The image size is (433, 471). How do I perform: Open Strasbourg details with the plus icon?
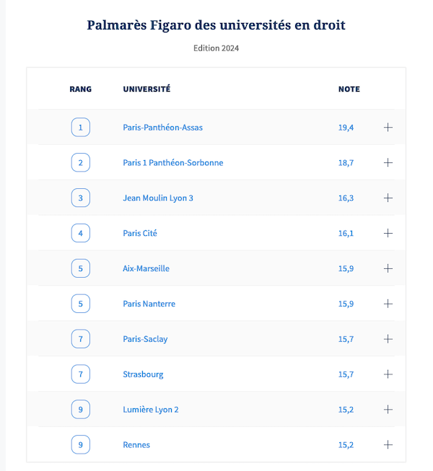(388, 374)
